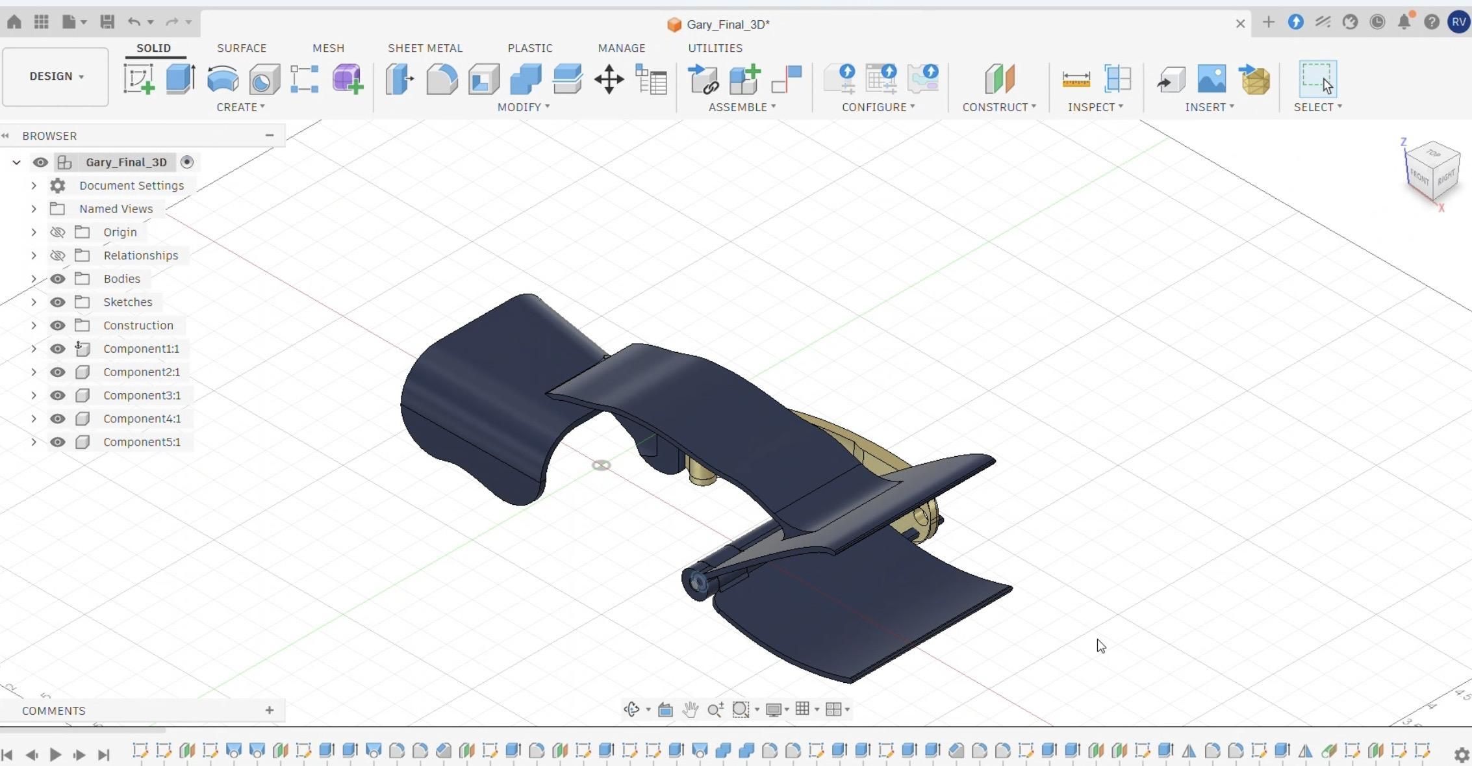Open timeline settings gear

(x=1461, y=754)
